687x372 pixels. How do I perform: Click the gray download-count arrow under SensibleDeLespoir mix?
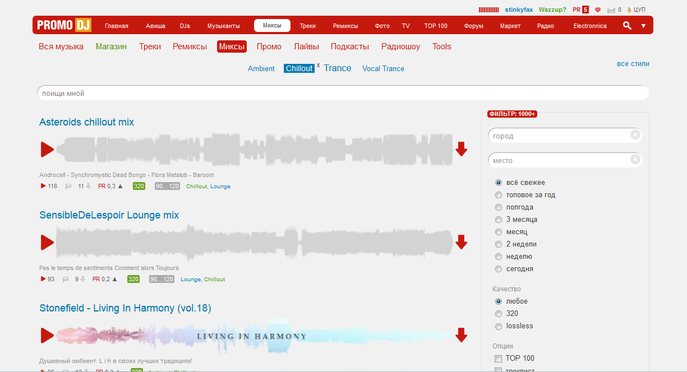pyautogui.click(x=83, y=278)
